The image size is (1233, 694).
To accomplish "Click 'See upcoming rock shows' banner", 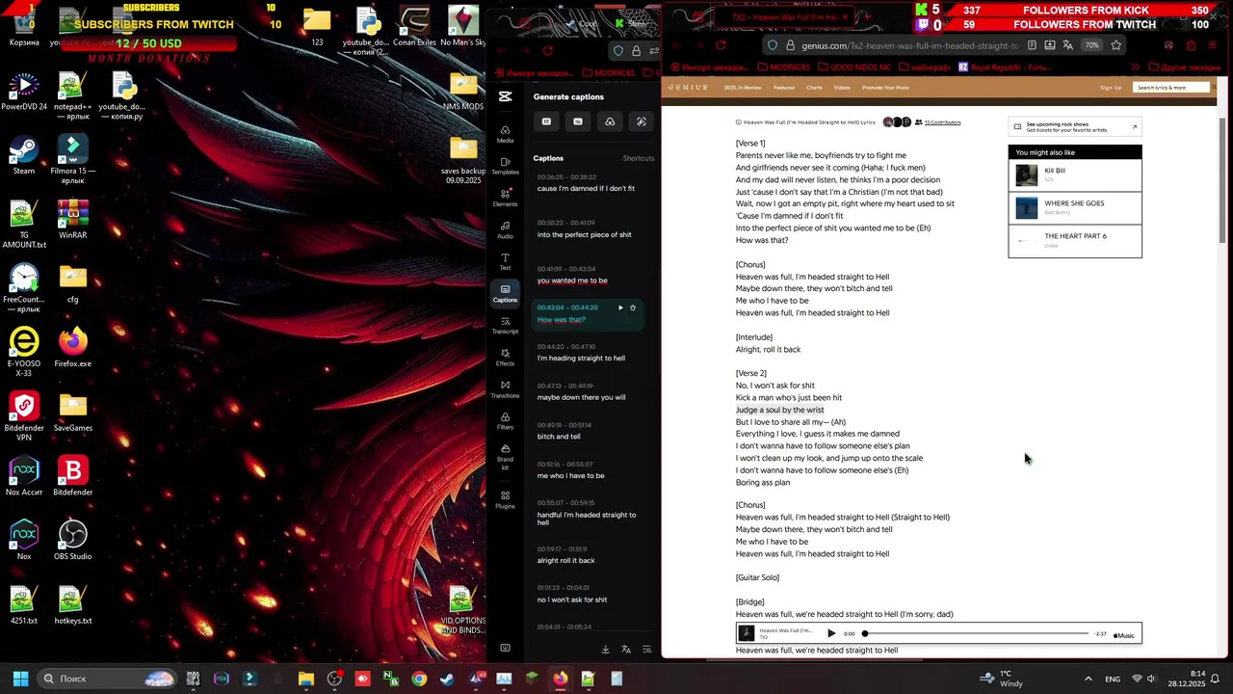I will click(x=1075, y=126).
